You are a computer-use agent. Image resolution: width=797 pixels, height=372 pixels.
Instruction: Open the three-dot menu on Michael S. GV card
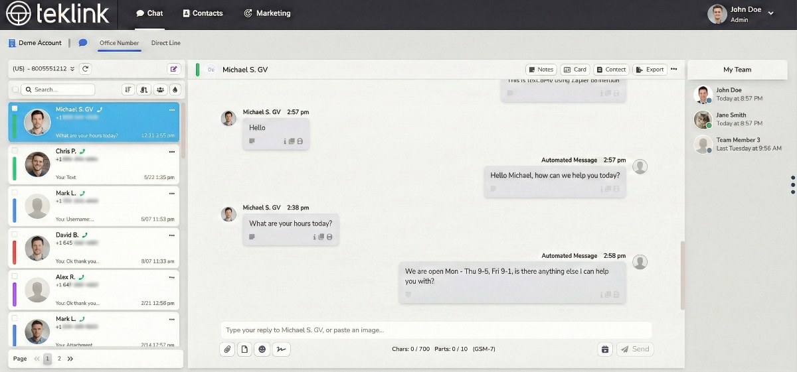coord(172,109)
